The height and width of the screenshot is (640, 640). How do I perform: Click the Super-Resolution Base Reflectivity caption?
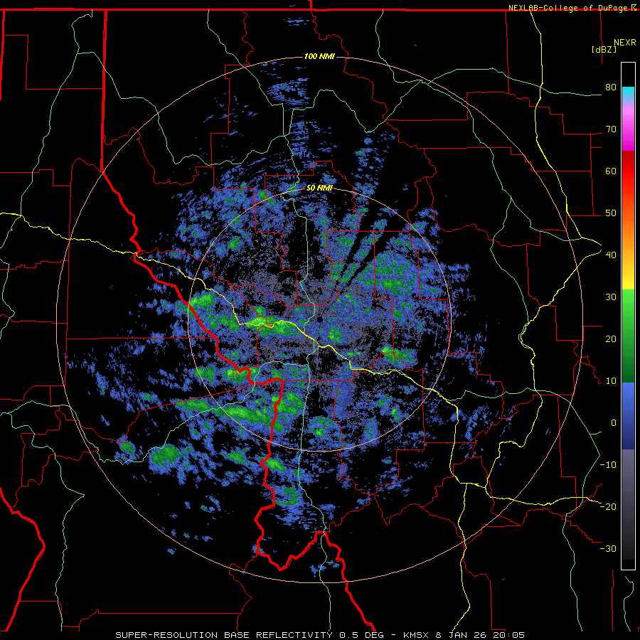(x=320, y=635)
